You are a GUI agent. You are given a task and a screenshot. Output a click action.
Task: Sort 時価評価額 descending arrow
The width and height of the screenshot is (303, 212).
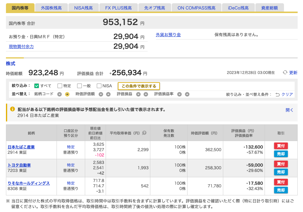coord(101,94)
